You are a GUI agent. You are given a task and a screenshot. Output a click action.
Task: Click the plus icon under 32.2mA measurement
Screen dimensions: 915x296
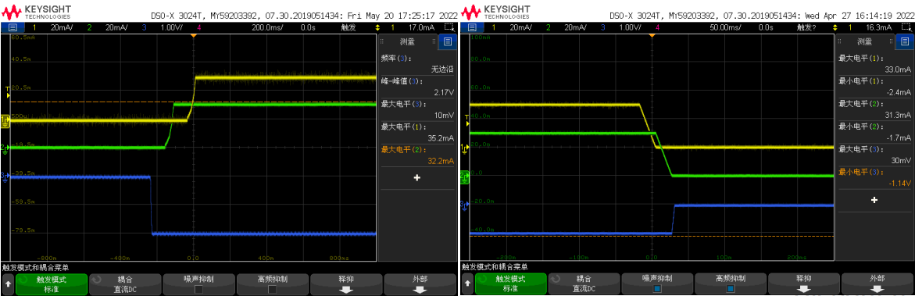pos(416,177)
